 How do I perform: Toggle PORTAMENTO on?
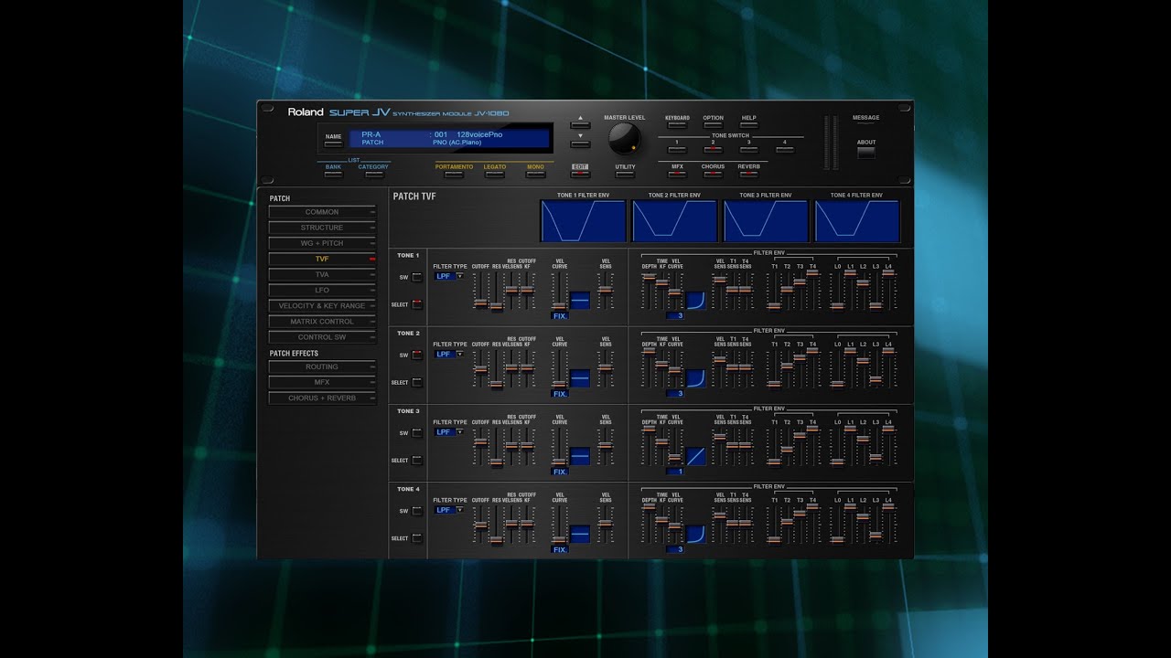coord(454,174)
